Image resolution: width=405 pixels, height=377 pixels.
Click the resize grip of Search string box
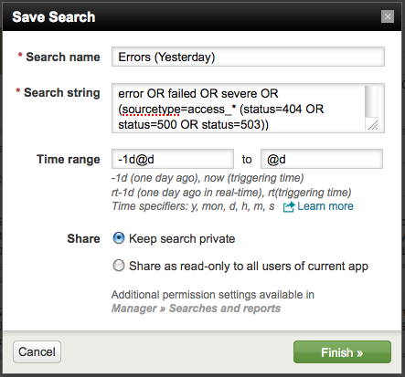coord(372,125)
